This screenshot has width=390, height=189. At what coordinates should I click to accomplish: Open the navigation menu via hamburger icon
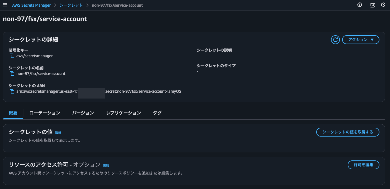click(5, 5)
